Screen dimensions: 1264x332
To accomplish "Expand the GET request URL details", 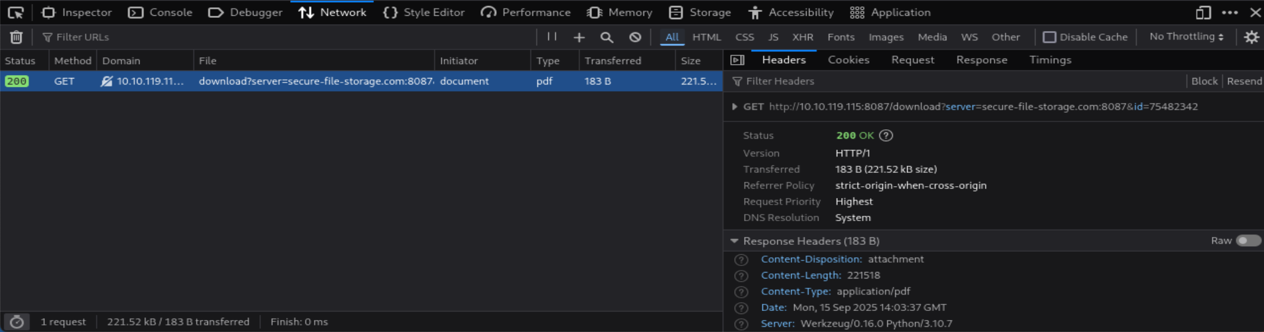I will click(734, 107).
